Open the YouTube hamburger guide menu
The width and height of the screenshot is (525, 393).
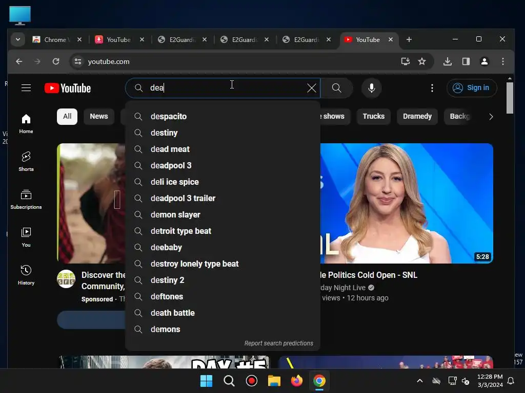tap(26, 88)
